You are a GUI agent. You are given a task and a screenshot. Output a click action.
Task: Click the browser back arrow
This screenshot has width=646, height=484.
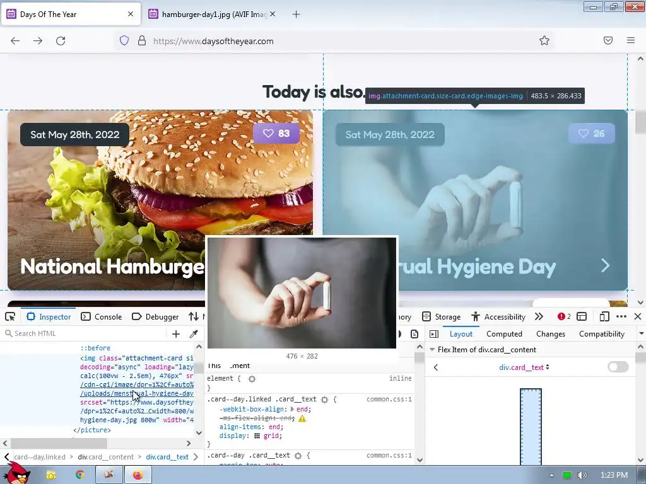(x=15, y=41)
